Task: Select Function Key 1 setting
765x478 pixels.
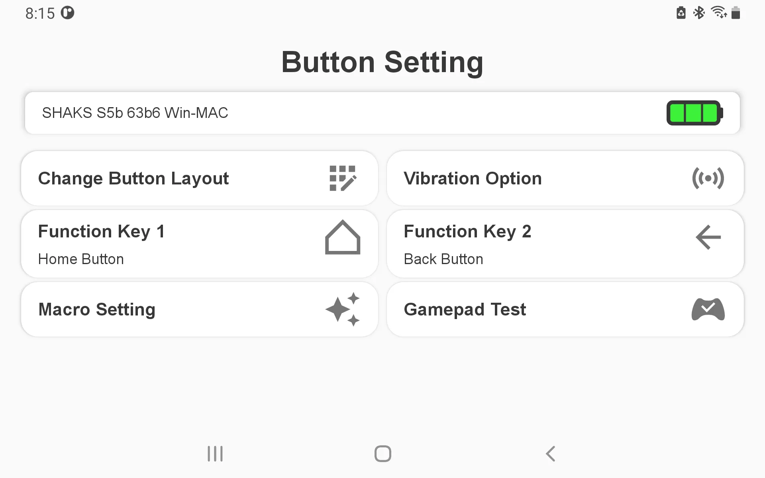Action: click(x=101, y=231)
